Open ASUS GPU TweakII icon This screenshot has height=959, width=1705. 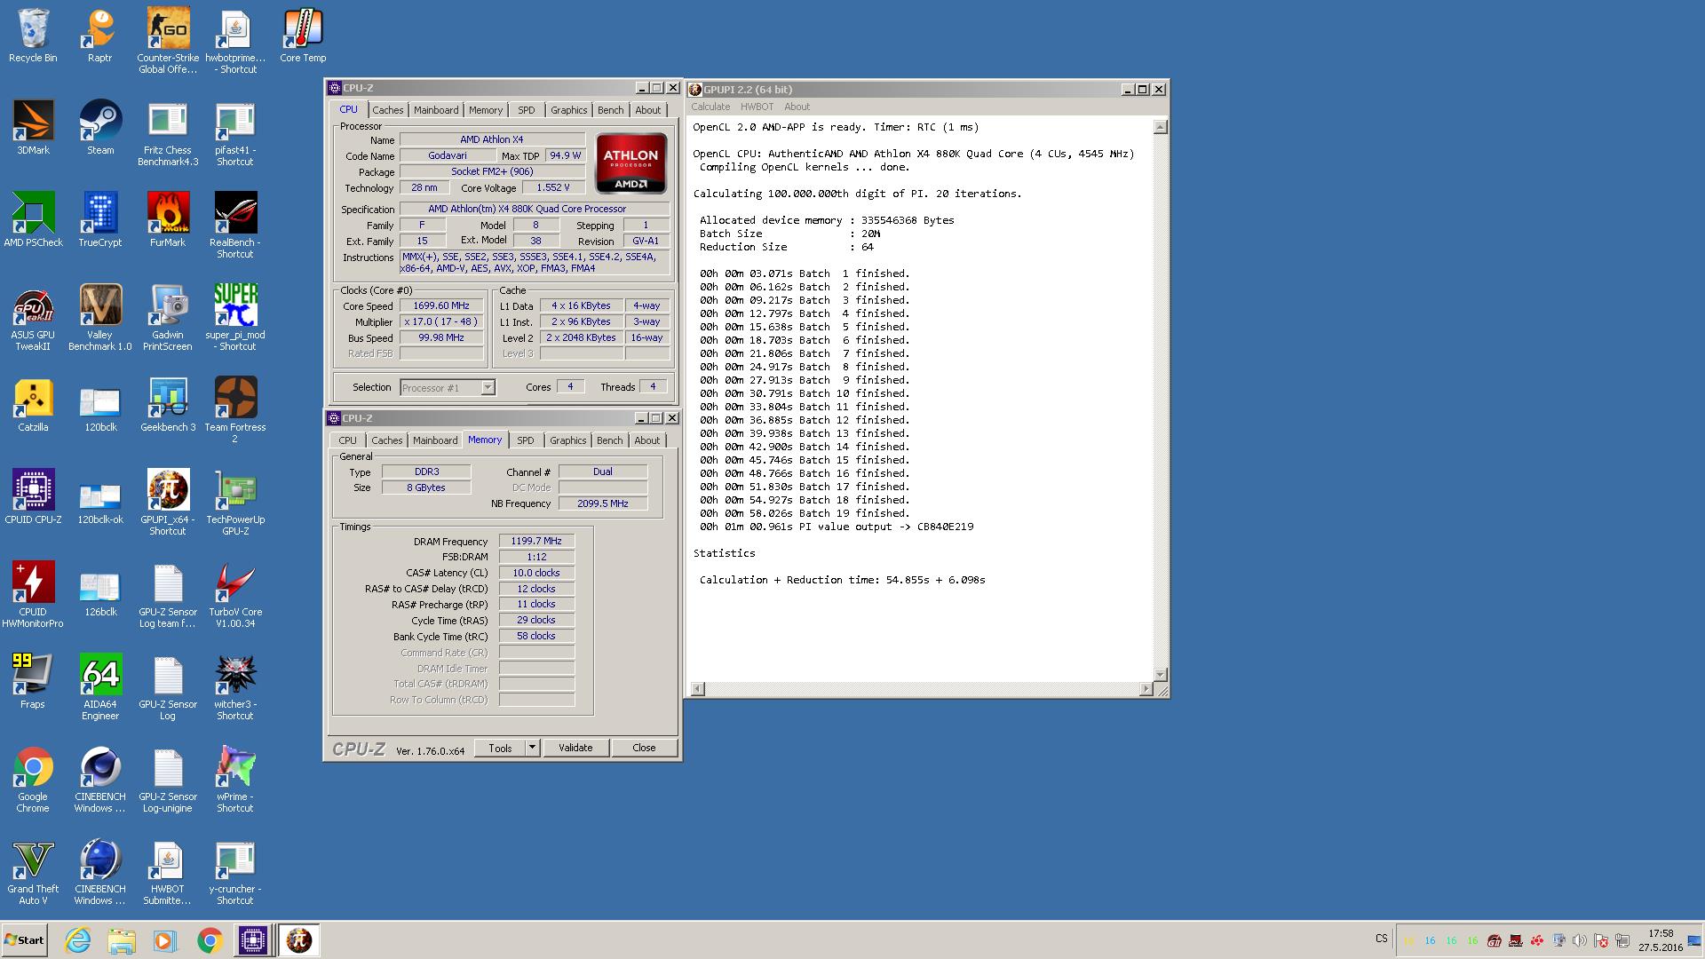[33, 318]
